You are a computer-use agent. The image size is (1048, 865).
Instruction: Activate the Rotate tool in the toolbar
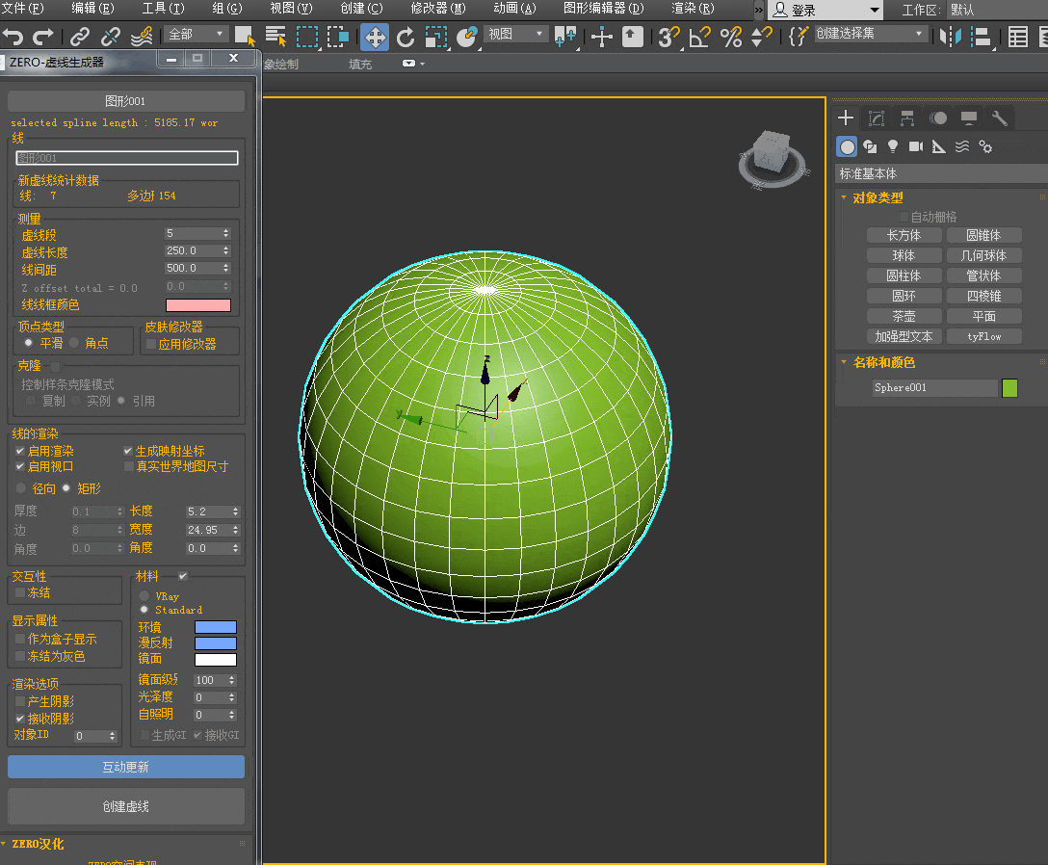coord(406,38)
